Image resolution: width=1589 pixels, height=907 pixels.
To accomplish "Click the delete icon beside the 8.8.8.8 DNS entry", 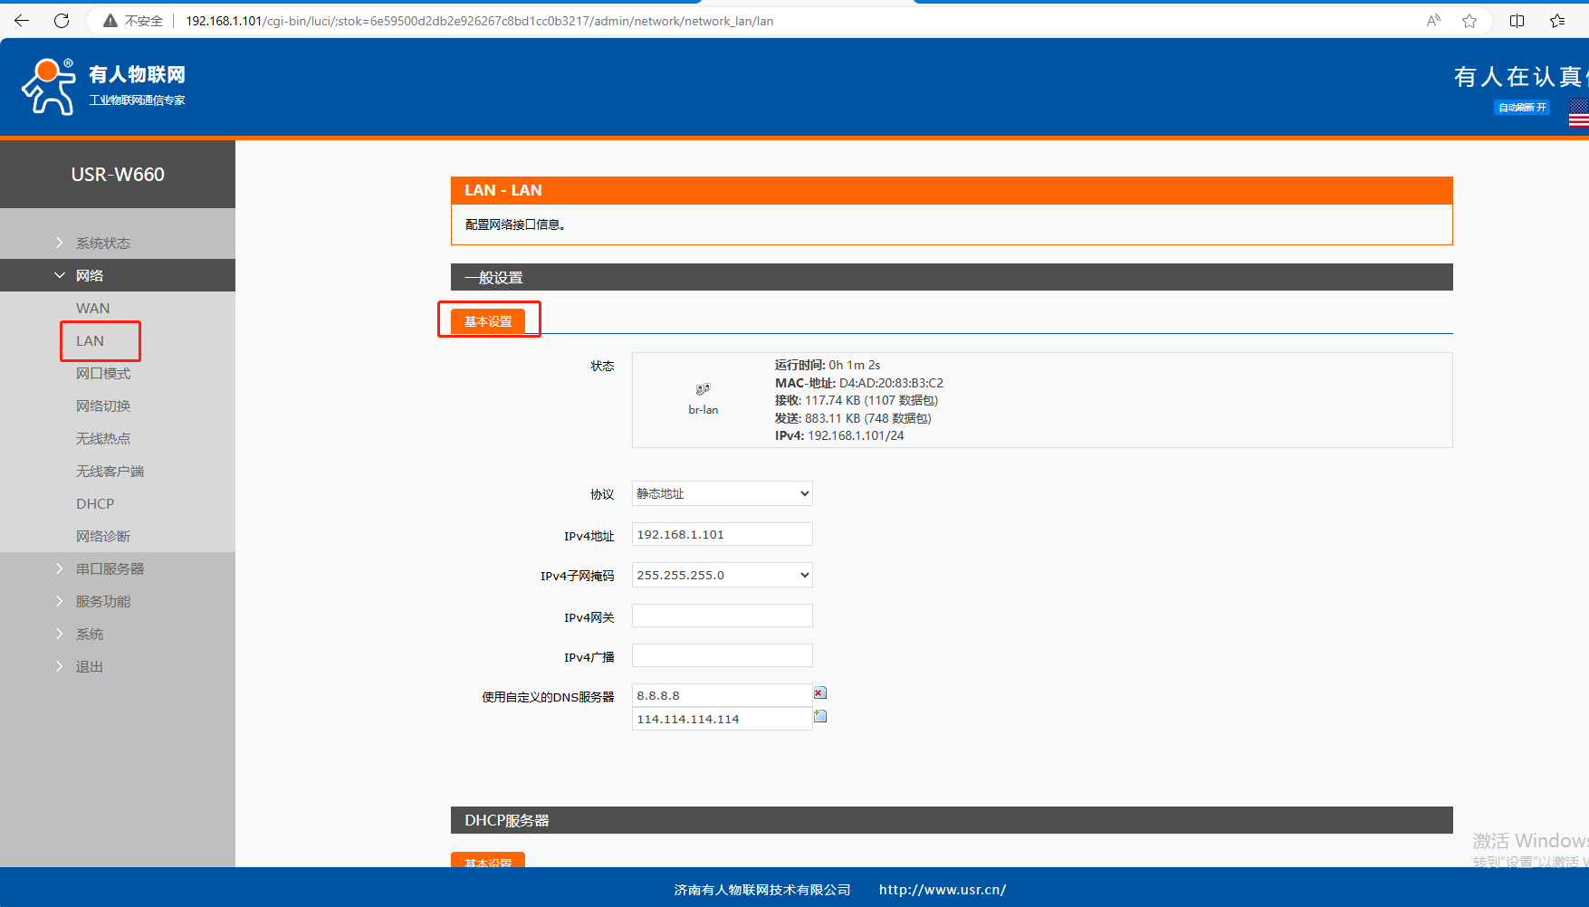I will (819, 693).
